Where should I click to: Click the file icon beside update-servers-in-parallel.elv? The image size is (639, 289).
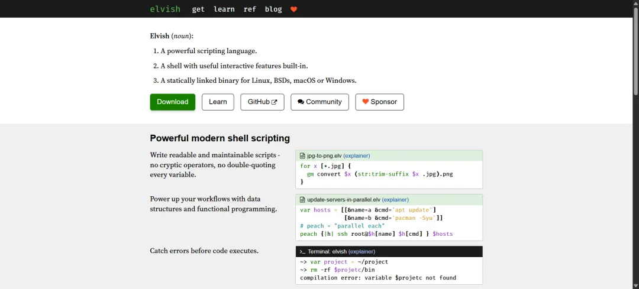pyautogui.click(x=302, y=199)
